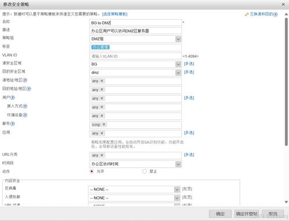Screen dimensions: 289x221
Task: Remove the any tag in source address field
Action: coord(102,81)
